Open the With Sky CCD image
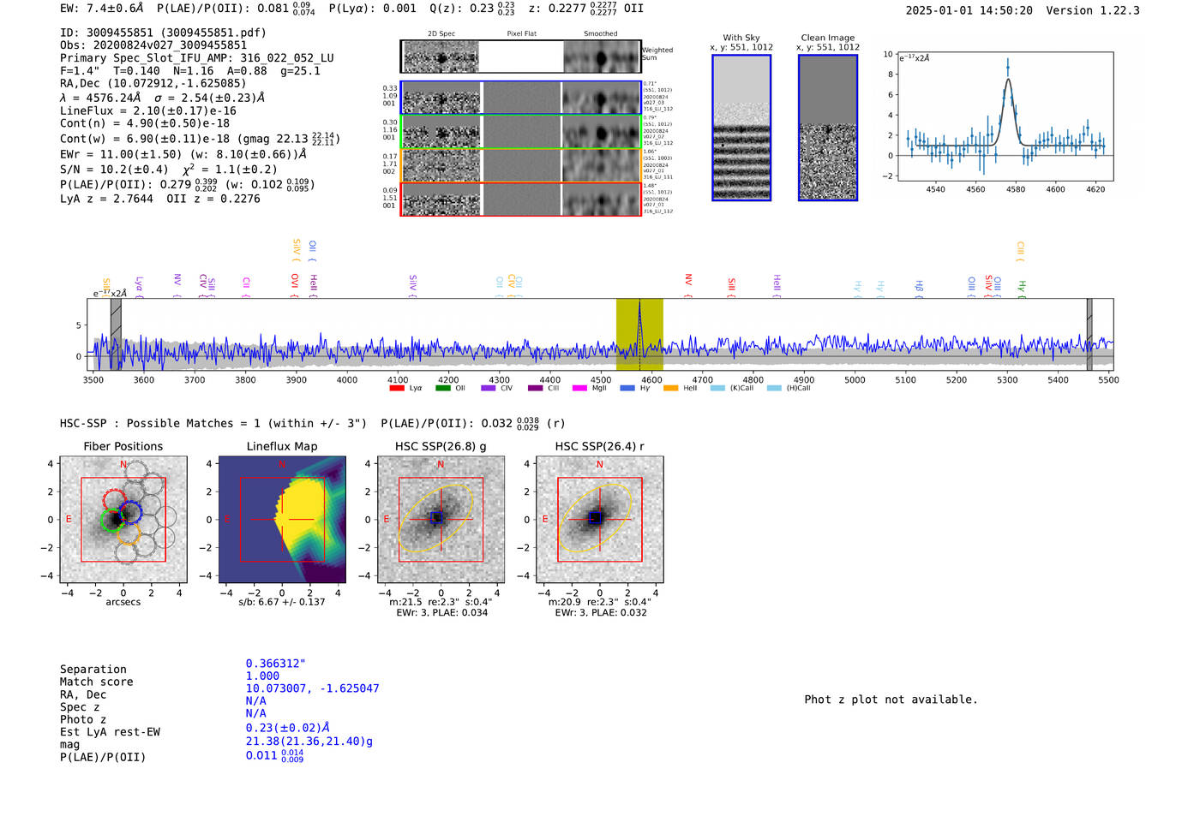 [741, 128]
